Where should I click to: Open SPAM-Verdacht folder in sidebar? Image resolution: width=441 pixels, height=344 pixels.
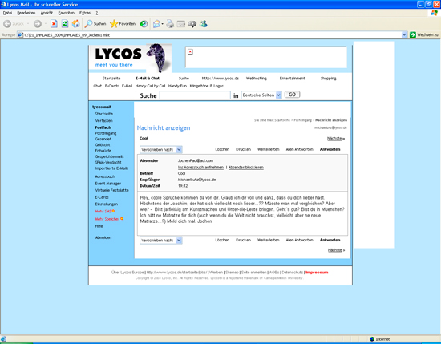108,162
